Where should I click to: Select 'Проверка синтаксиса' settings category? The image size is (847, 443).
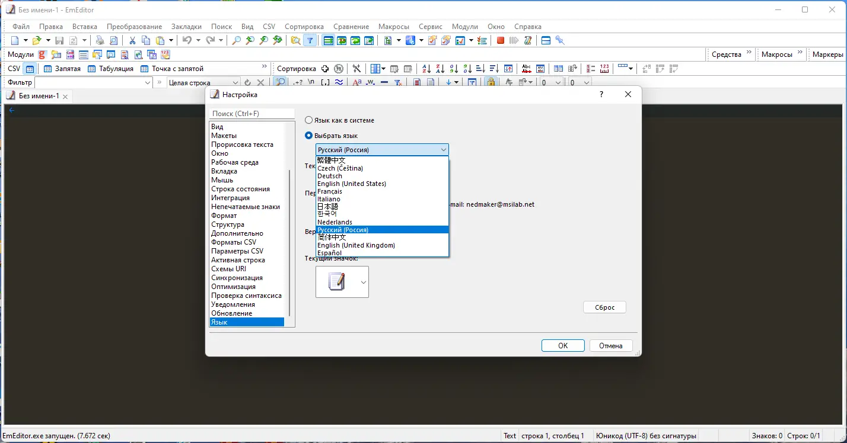tap(246, 296)
